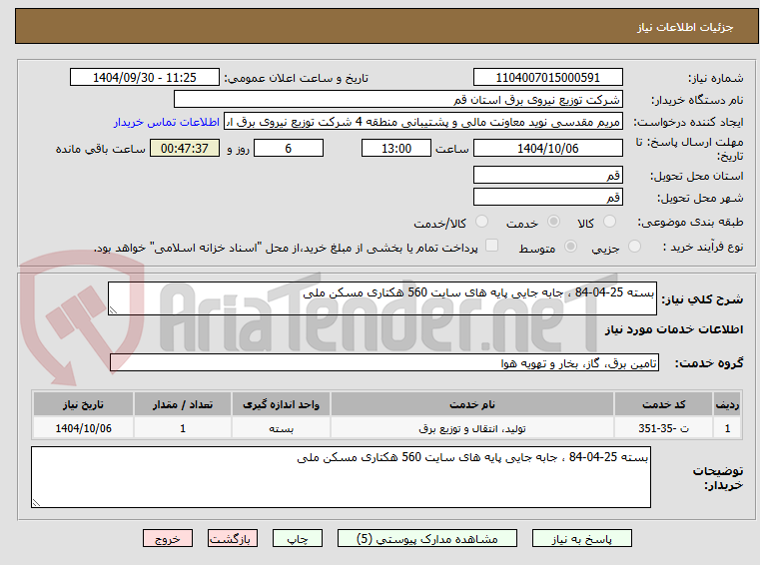Click the شماره نیاز field 1104007015000591
This screenshot has width=760, height=565.
pyautogui.click(x=547, y=77)
